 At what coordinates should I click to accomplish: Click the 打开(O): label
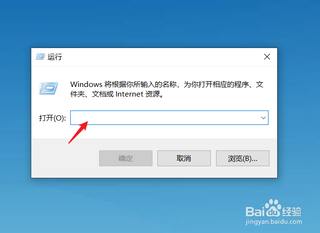click(52, 118)
